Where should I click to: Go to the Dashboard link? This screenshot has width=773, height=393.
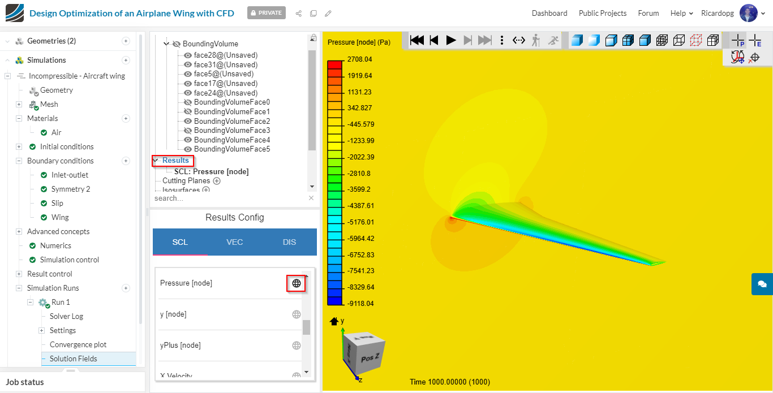tap(549, 13)
